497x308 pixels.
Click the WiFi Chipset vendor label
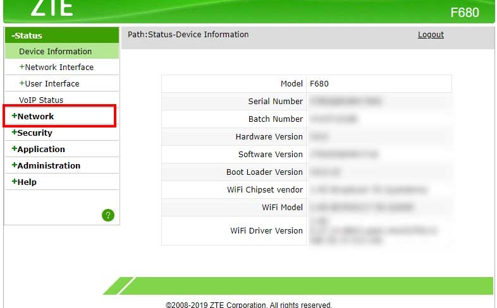pyautogui.click(x=265, y=190)
